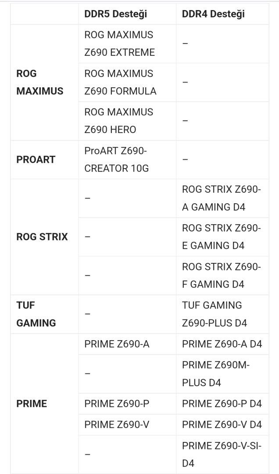Select ROG STRIX Z690-A GAMING D4

[x=222, y=198]
